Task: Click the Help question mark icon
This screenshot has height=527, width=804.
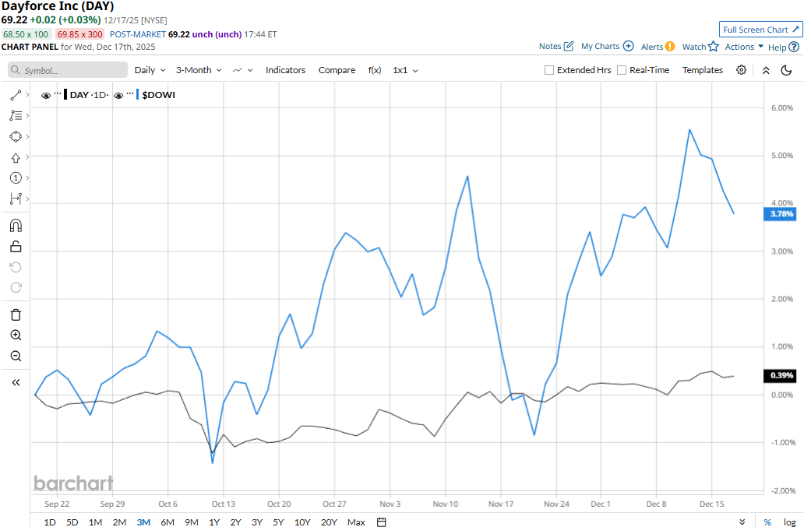Action: coord(794,47)
